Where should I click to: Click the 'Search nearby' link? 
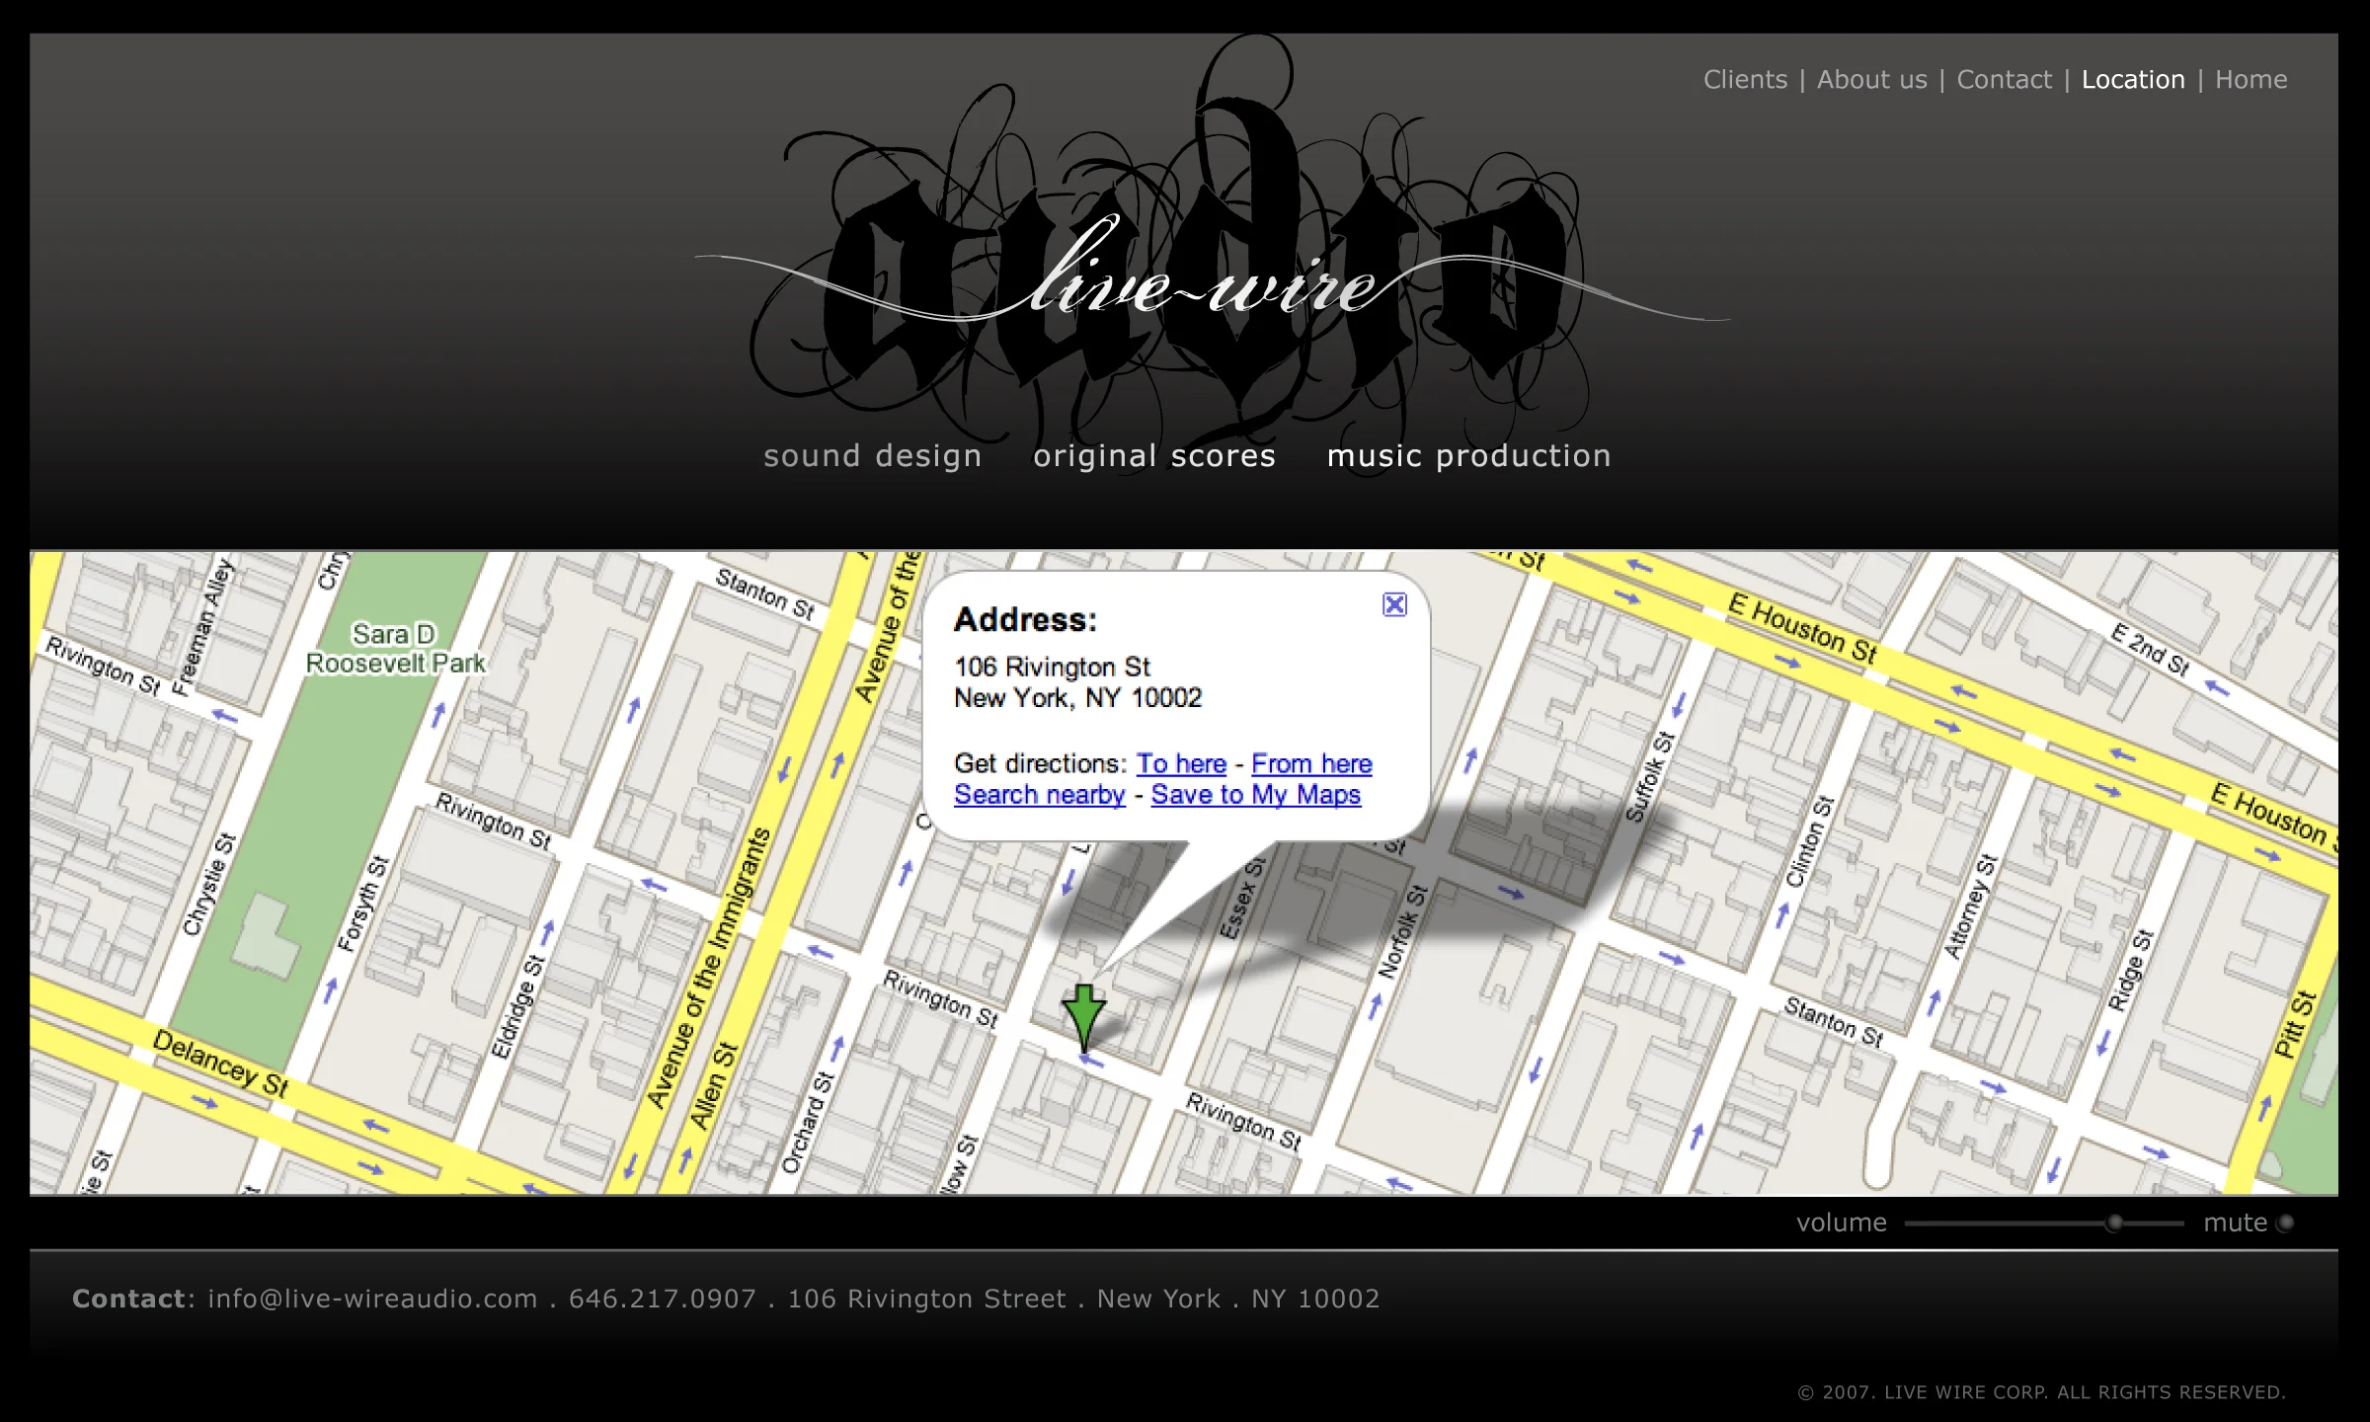tap(1039, 795)
